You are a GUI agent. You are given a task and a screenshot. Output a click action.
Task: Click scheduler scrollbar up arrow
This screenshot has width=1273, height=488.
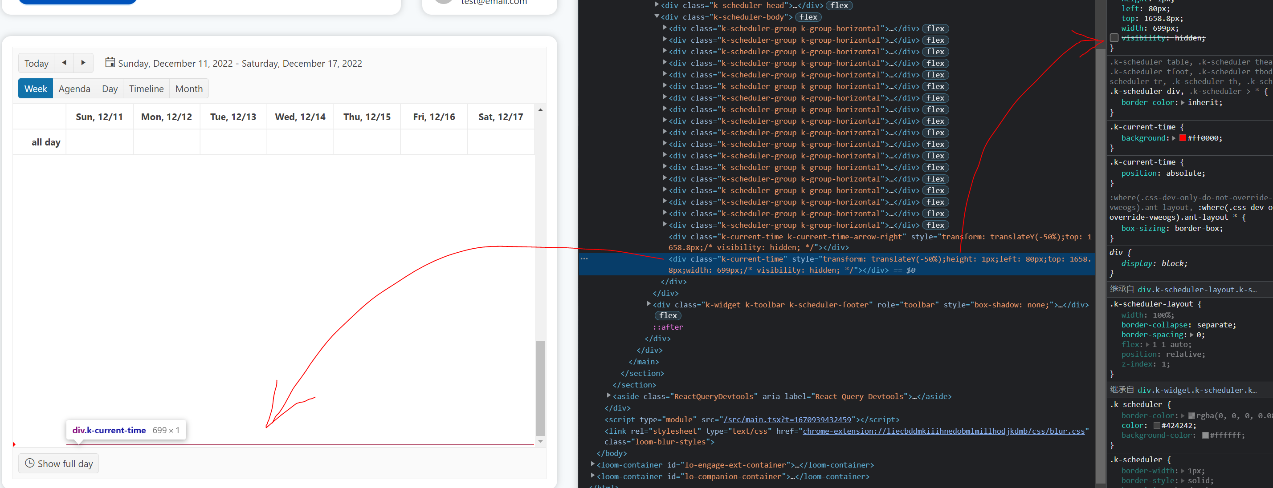540,110
